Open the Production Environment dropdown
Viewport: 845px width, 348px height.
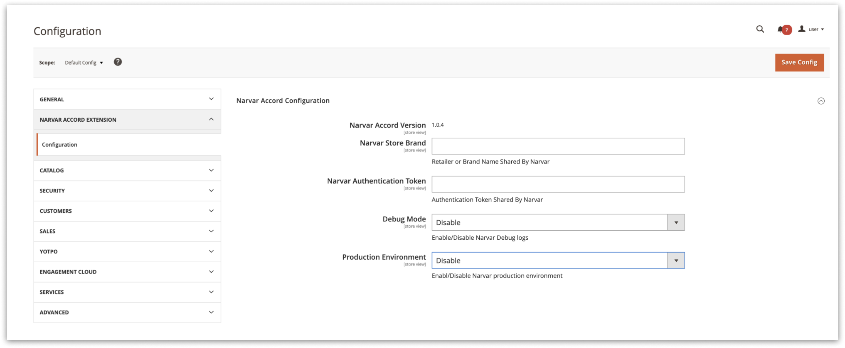558,260
